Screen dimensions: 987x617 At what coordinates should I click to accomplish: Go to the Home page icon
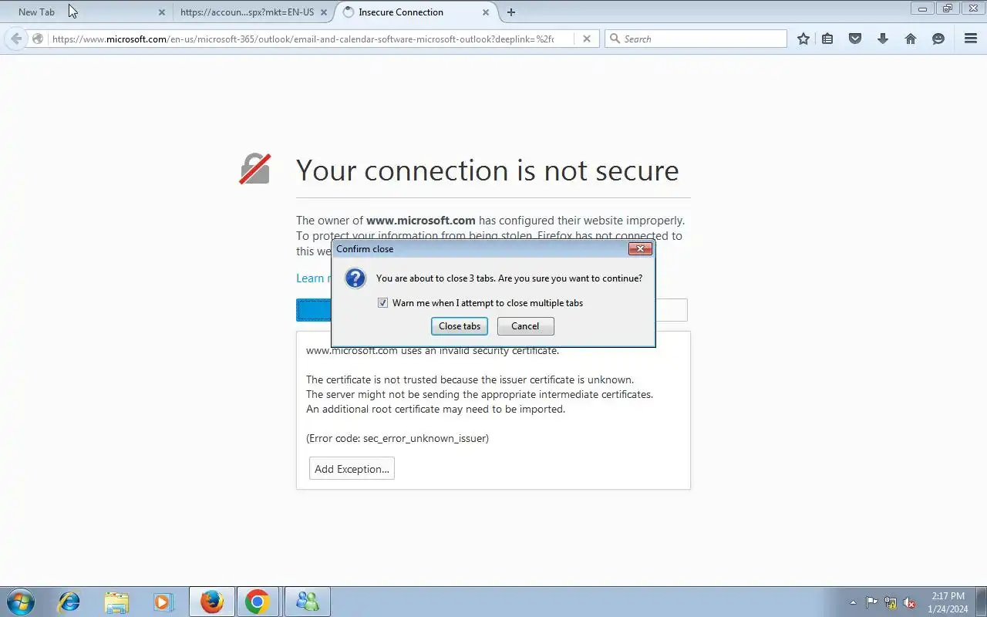click(x=911, y=39)
